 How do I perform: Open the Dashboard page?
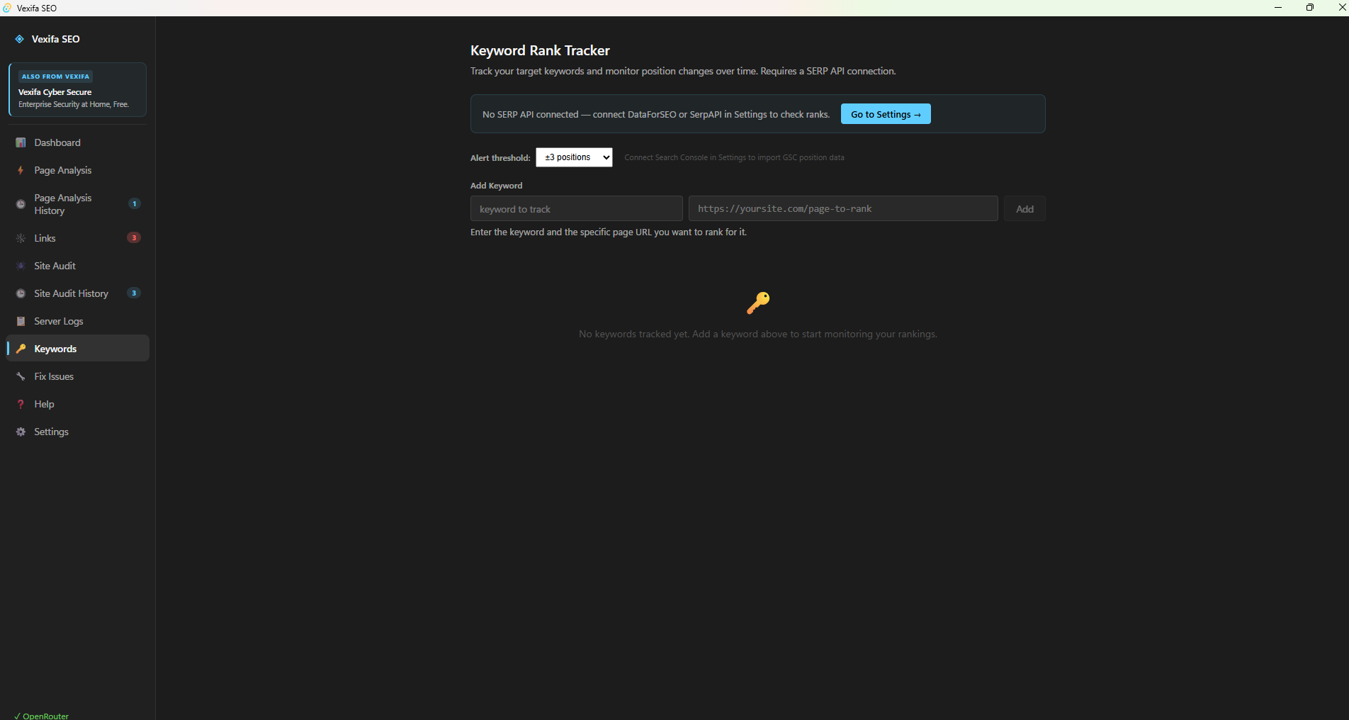pos(78,142)
